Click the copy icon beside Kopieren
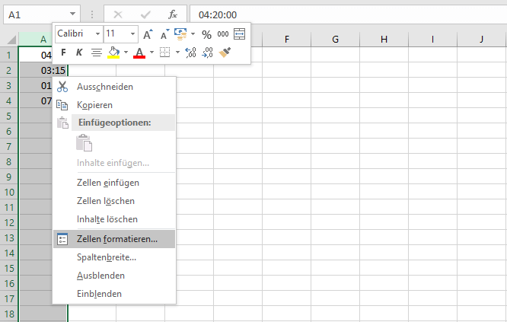Viewport: 507px width, 322px height. [x=62, y=105]
